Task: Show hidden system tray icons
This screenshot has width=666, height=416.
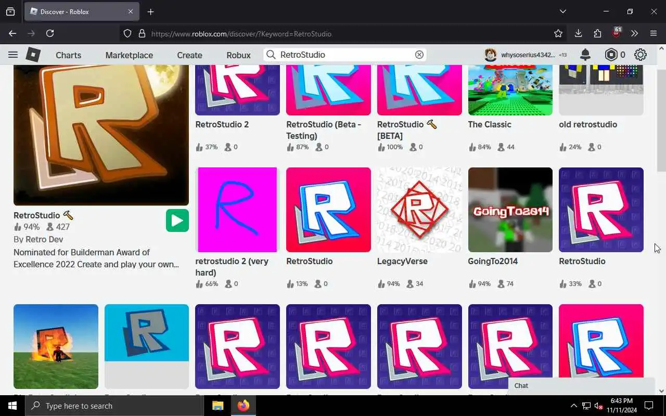Action: pos(573,406)
